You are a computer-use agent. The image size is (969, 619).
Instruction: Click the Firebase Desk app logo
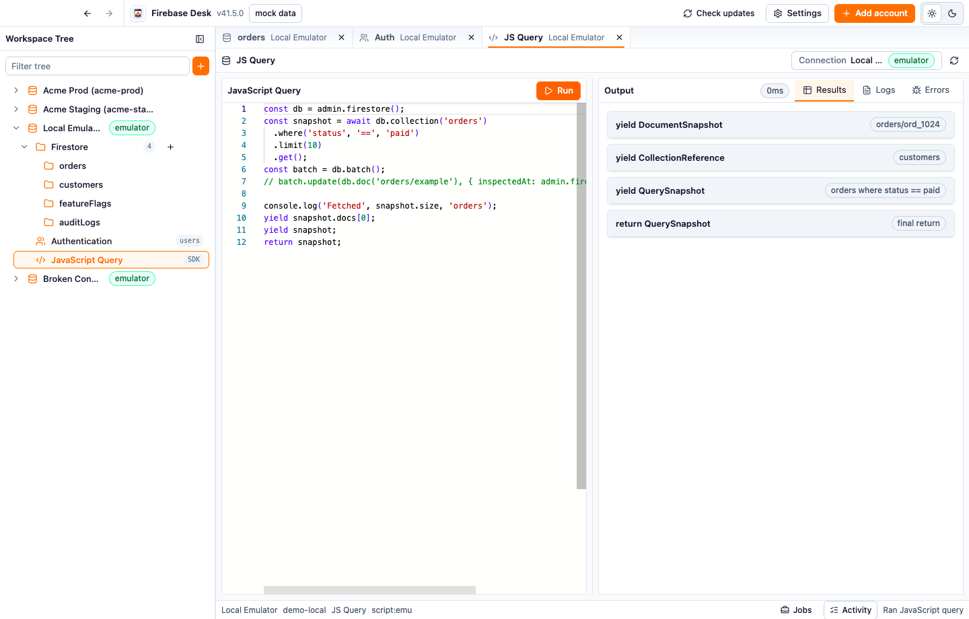point(138,13)
